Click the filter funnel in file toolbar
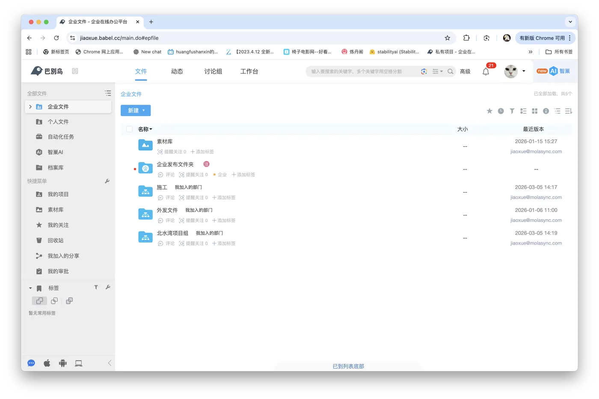Image resolution: width=599 pixels, height=399 pixels. click(x=512, y=111)
